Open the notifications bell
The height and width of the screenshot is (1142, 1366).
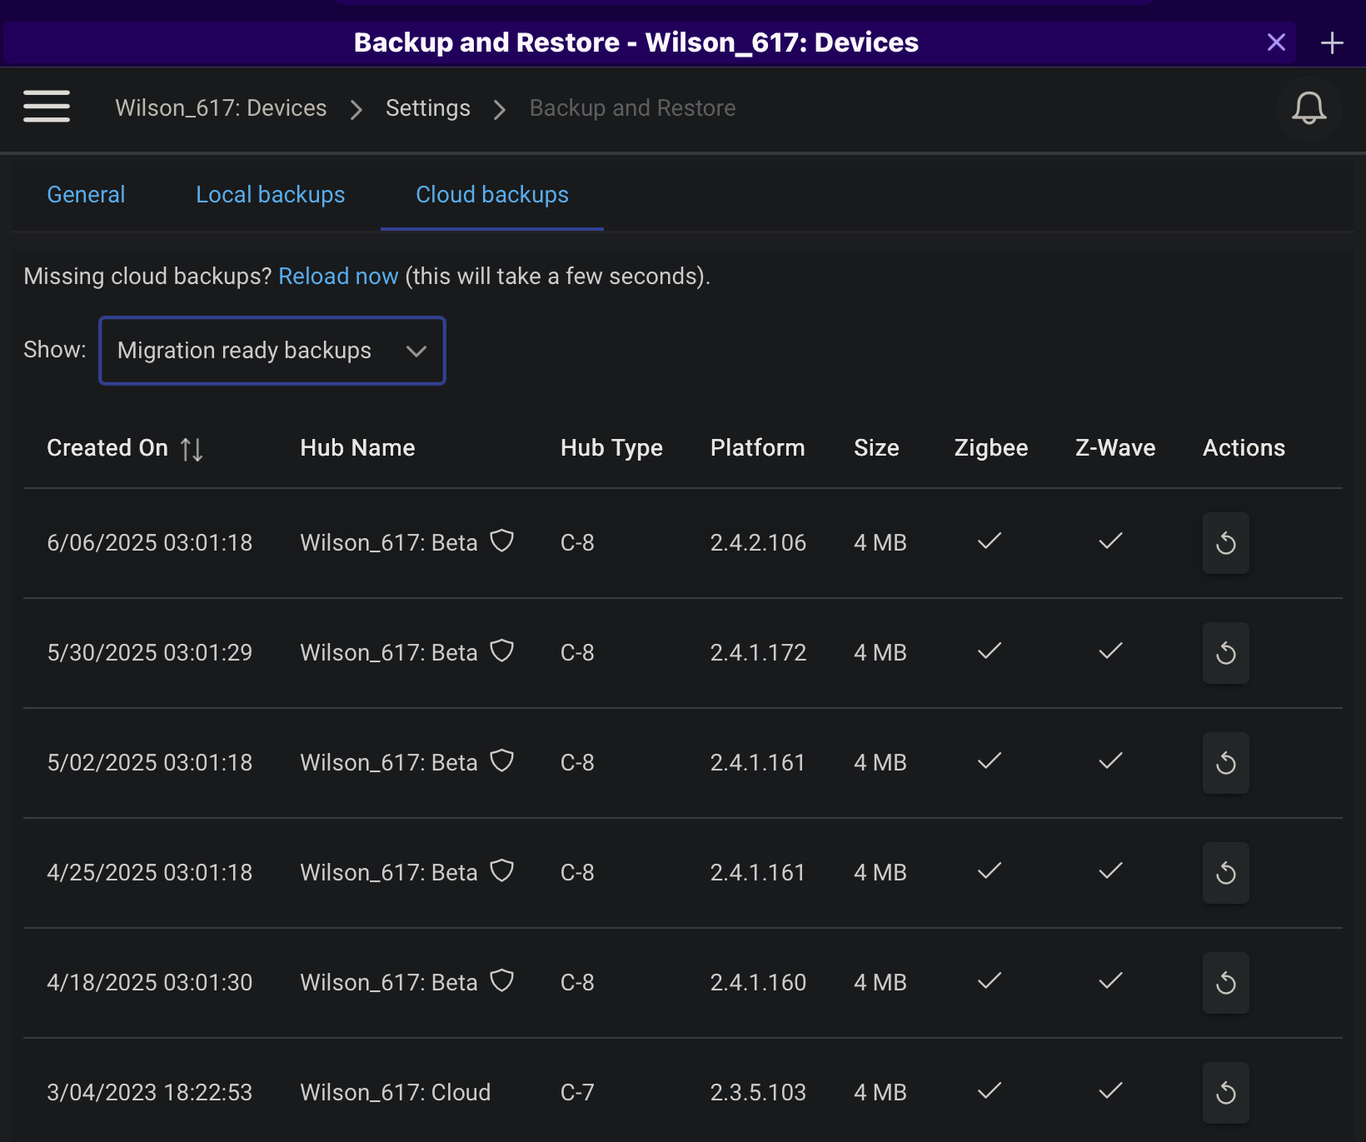(1309, 108)
